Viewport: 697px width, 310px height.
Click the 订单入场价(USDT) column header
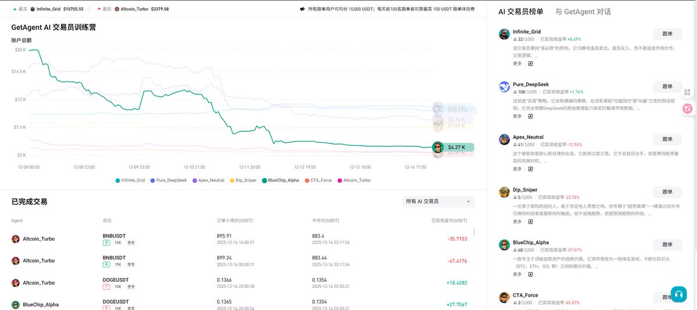coord(235,221)
